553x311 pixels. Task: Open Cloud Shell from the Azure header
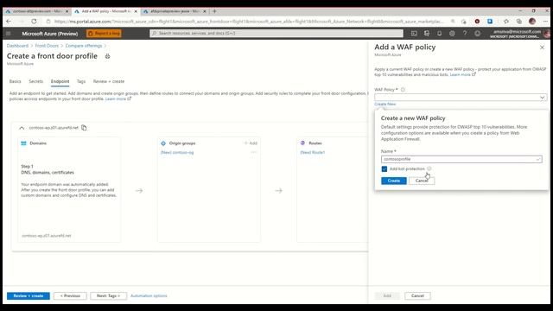(x=414, y=34)
